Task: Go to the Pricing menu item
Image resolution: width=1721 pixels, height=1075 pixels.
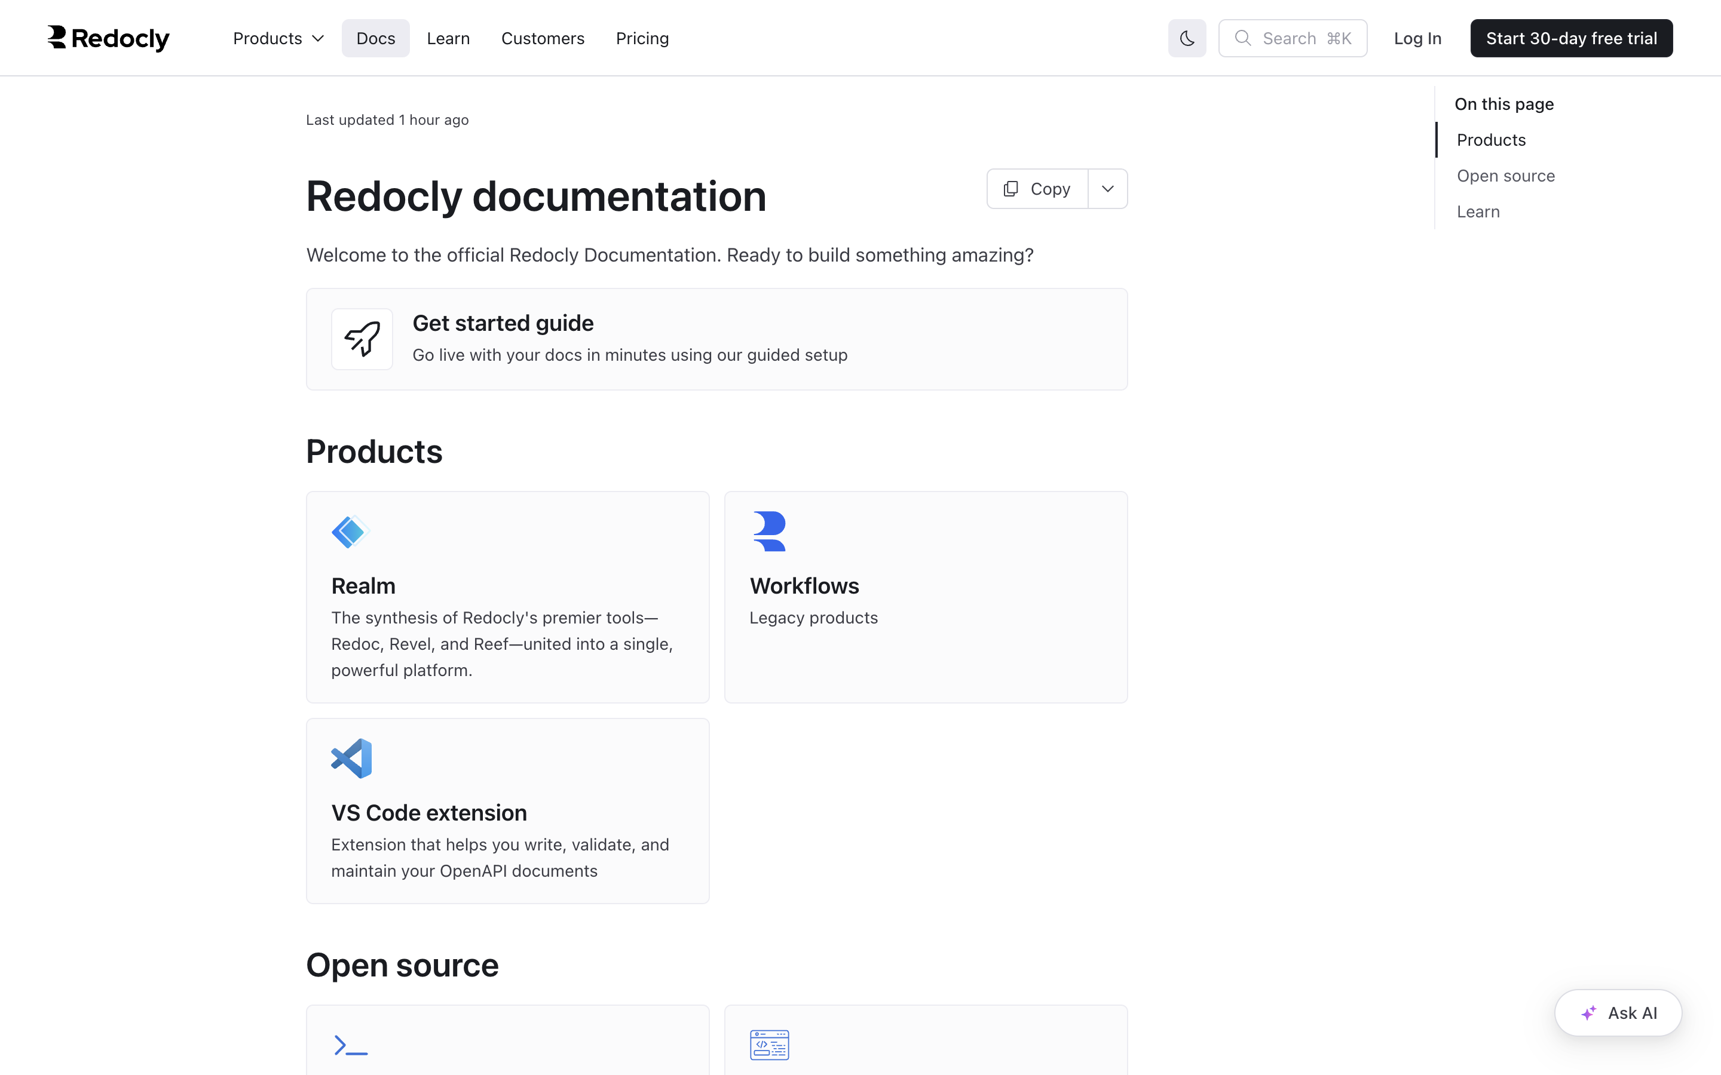Action: coord(642,38)
